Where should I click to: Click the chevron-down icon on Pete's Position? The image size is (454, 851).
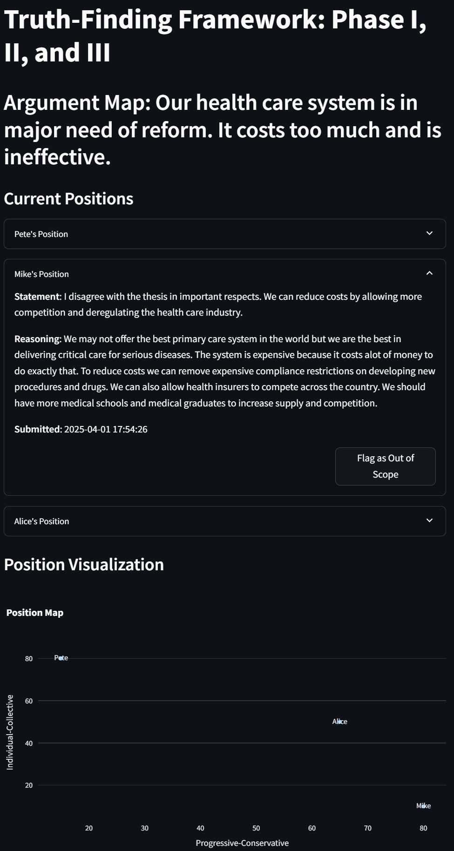[x=429, y=233]
